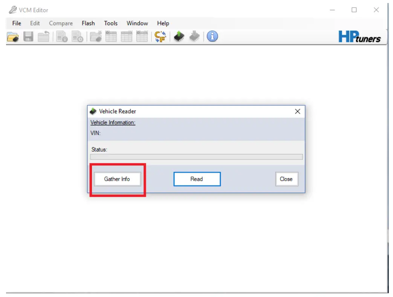Click the Save floppy disk icon
The height and width of the screenshot is (297, 393).
[28, 37]
